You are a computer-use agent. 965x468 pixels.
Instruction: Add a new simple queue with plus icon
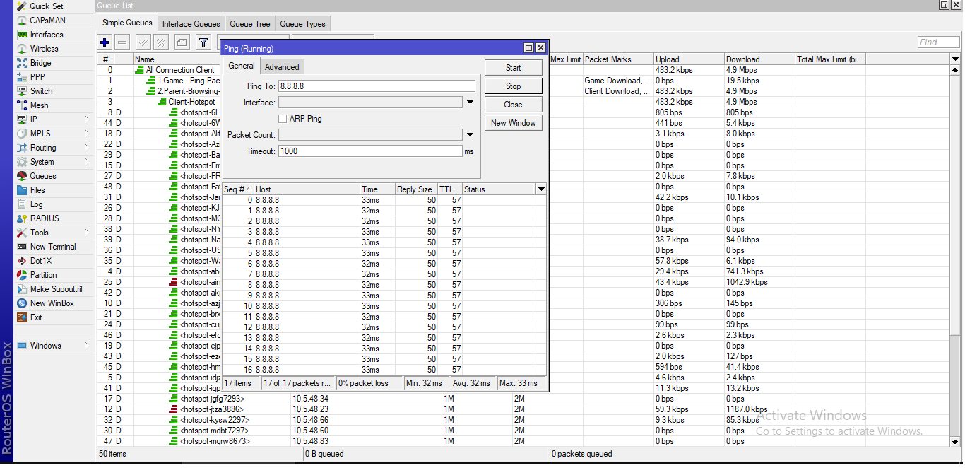105,42
